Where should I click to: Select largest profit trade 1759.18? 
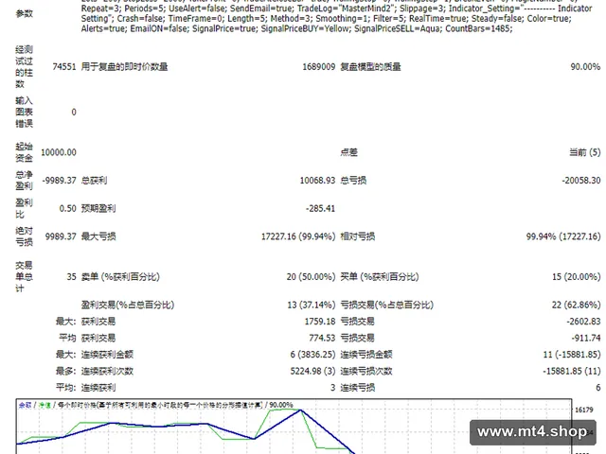tap(320, 322)
